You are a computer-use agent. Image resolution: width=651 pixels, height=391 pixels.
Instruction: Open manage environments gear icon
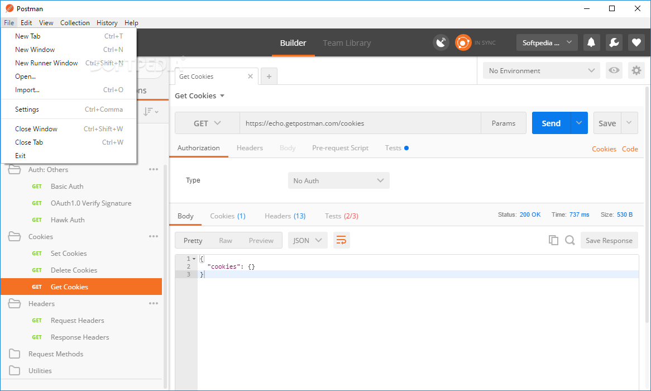[636, 70]
